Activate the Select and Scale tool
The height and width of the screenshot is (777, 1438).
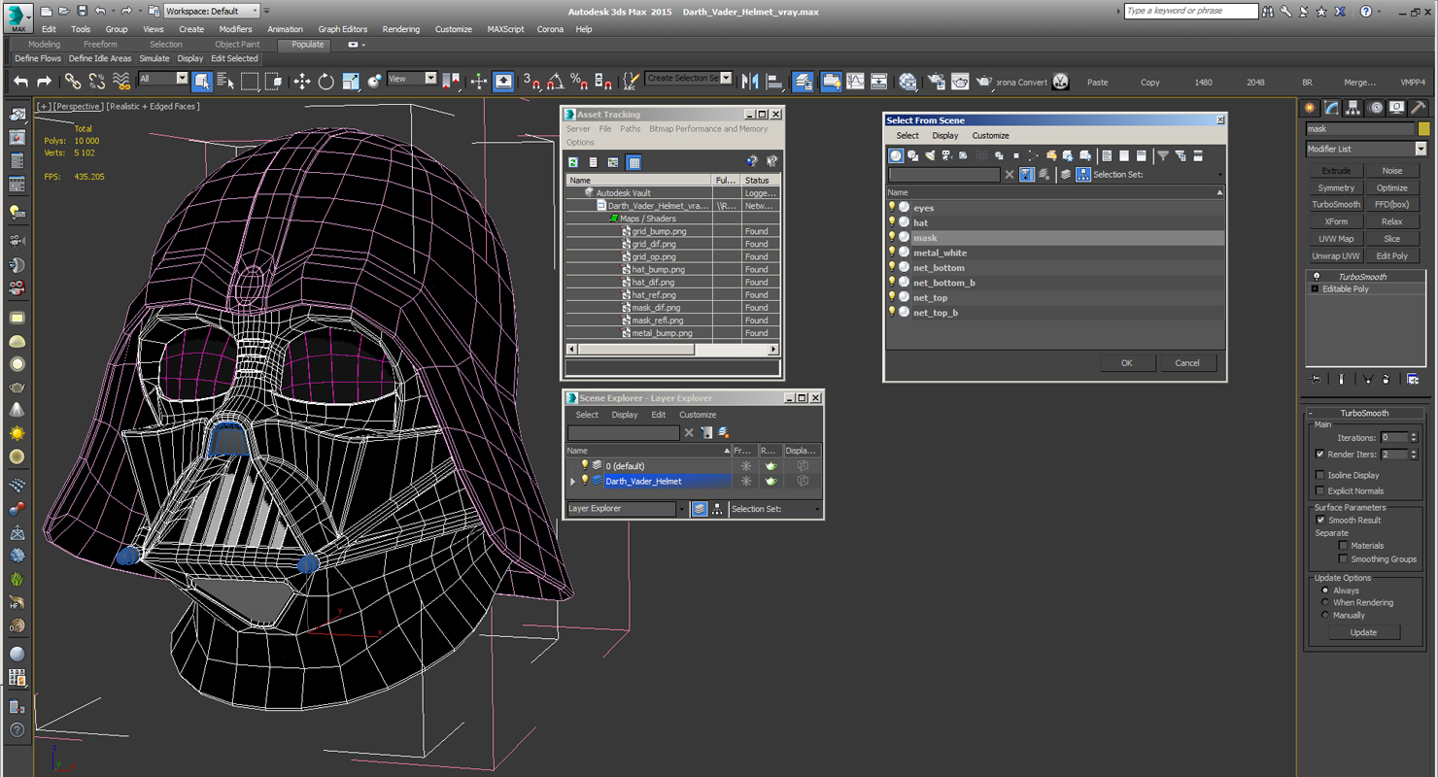pyautogui.click(x=351, y=82)
